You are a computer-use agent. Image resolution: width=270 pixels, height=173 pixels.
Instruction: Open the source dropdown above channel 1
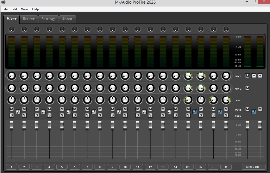click(12, 29)
